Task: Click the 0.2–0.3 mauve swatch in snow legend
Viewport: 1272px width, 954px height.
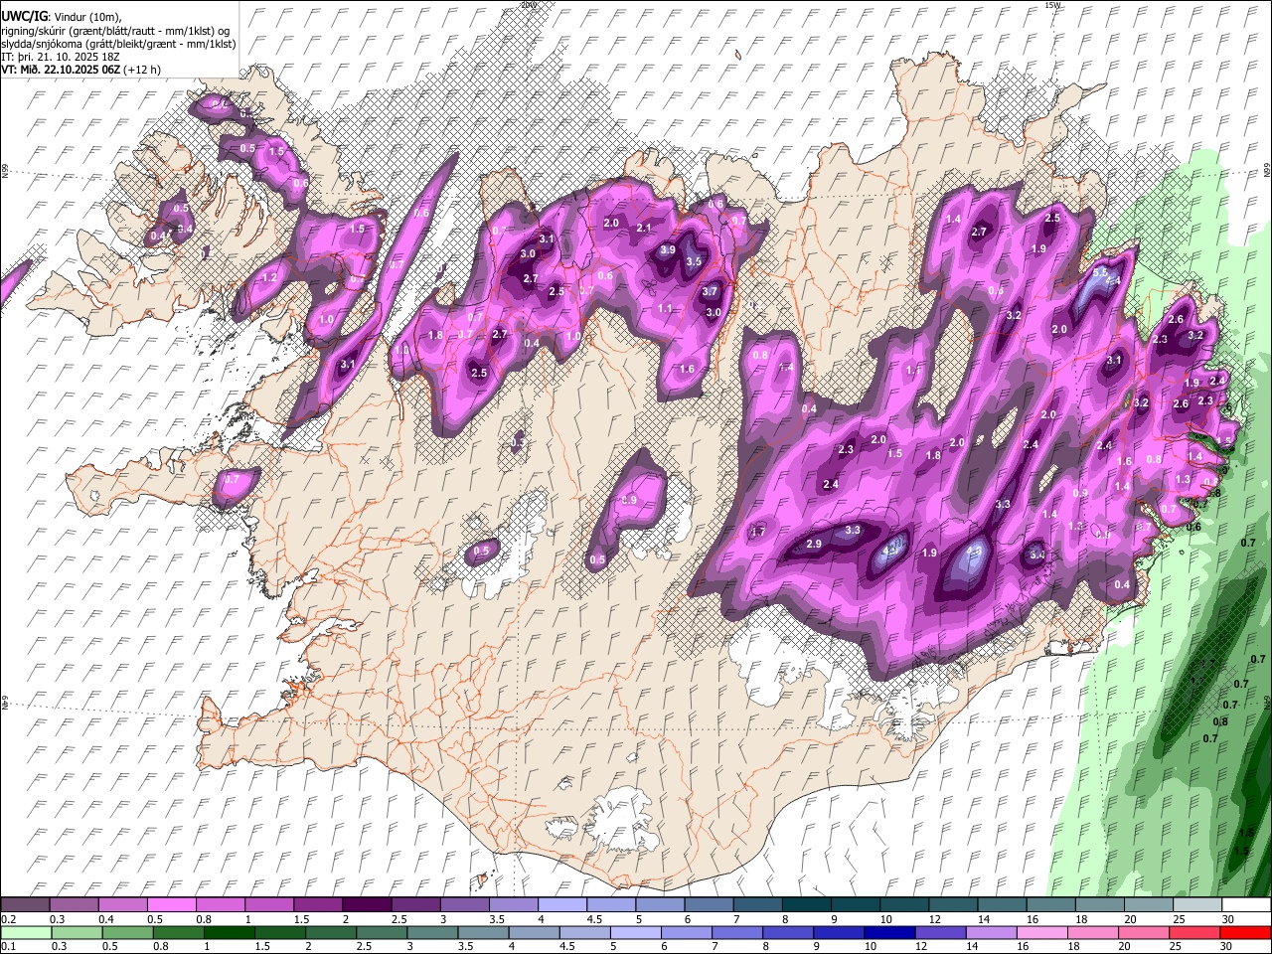Action: click(25, 905)
